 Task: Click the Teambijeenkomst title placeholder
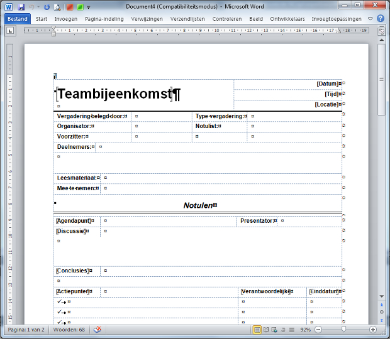(x=114, y=94)
